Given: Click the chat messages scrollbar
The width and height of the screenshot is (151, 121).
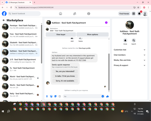Looking at the screenshot, I should (x=109, y=72).
